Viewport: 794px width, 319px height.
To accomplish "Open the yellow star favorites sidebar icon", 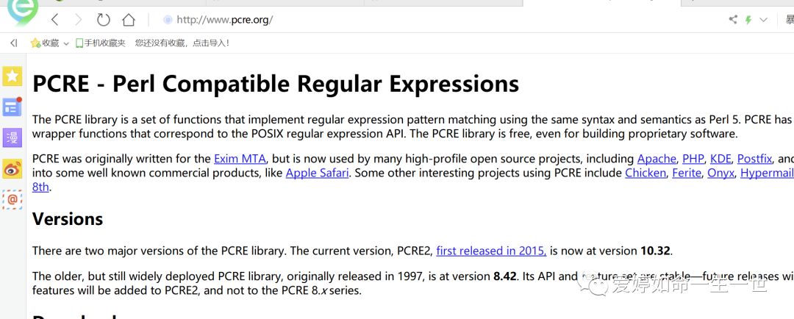I will point(12,76).
